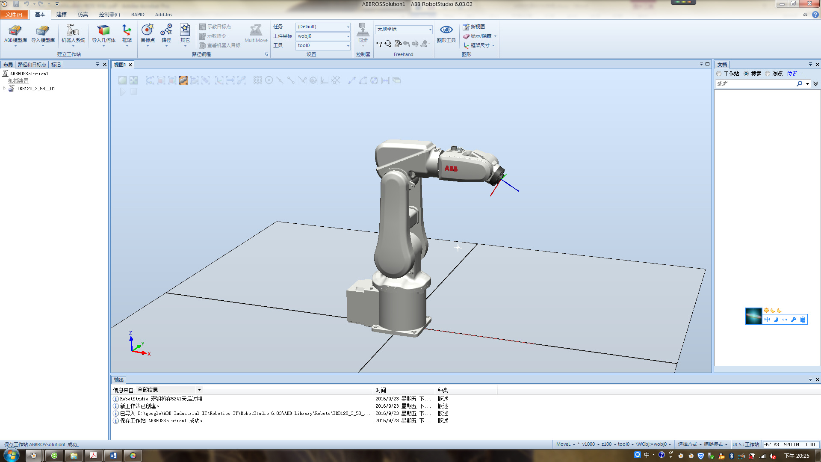821x462 pixels.
Task: Switch to the 仿真 ribbon tab
Action: (83, 15)
